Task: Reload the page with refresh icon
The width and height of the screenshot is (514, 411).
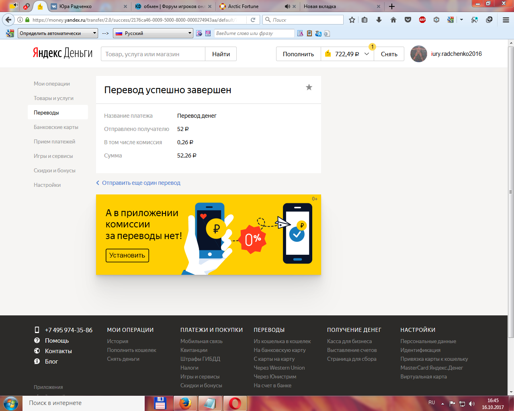Action: [253, 20]
